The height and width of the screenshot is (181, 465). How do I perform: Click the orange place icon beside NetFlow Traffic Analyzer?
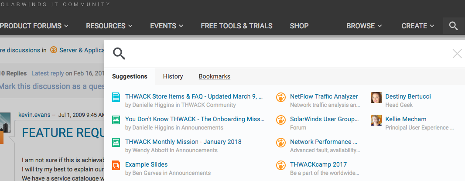coord(281,97)
